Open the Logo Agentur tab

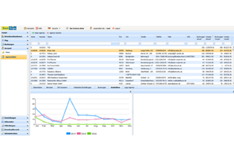pos(129,87)
